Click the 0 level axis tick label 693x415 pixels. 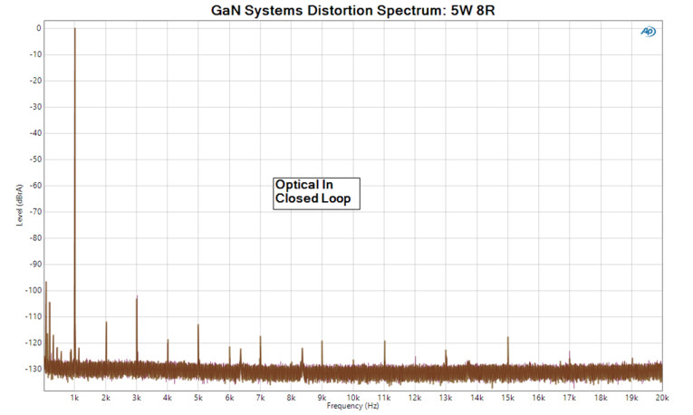tap(39, 28)
